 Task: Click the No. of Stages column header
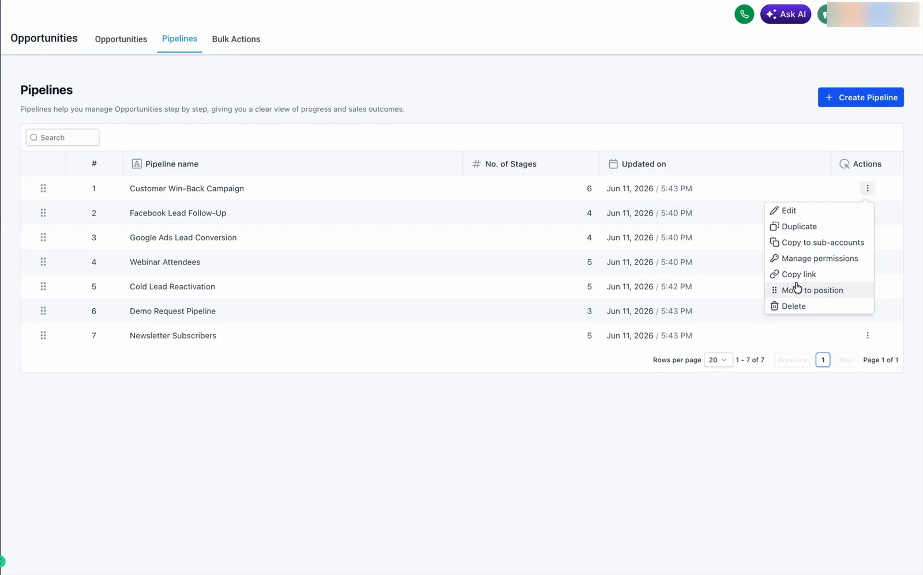531,164
